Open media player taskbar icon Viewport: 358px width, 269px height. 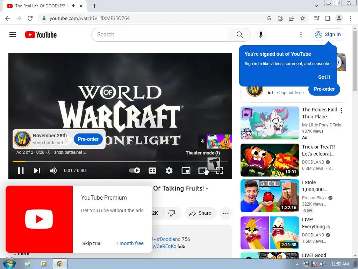click(43, 264)
